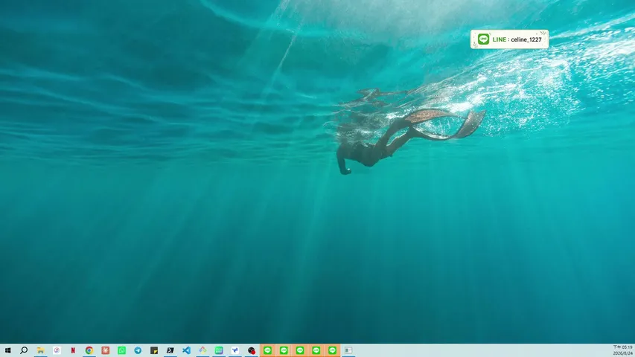Open the green square app icon
635x357 pixels.
[x=219, y=350]
